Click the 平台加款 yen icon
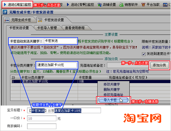Viewport: 171px width, 131px height. (143, 5)
